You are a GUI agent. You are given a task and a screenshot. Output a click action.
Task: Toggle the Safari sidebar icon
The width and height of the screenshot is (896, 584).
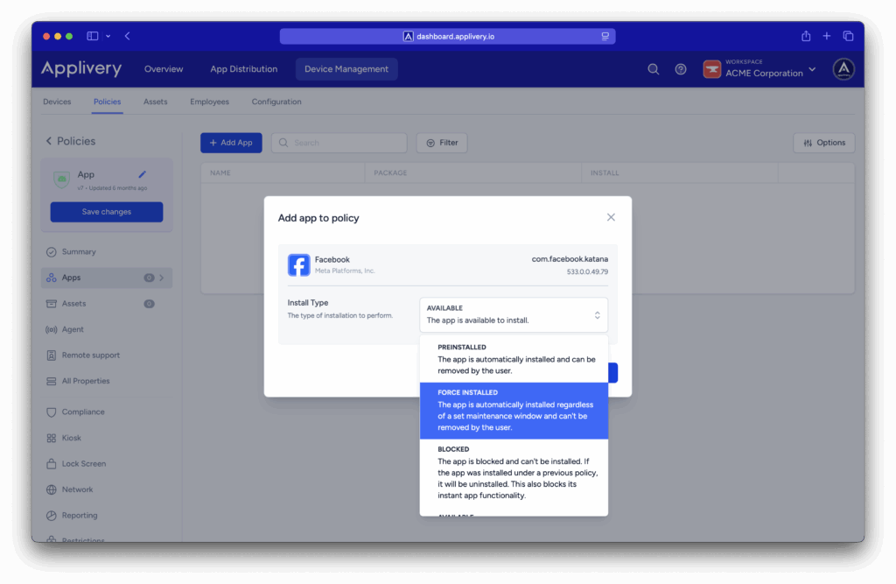click(x=93, y=36)
